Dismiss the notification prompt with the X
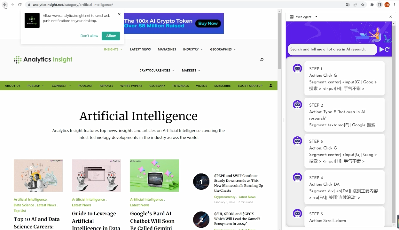Image resolution: width=399 pixels, height=230 pixels. click(x=119, y=14)
